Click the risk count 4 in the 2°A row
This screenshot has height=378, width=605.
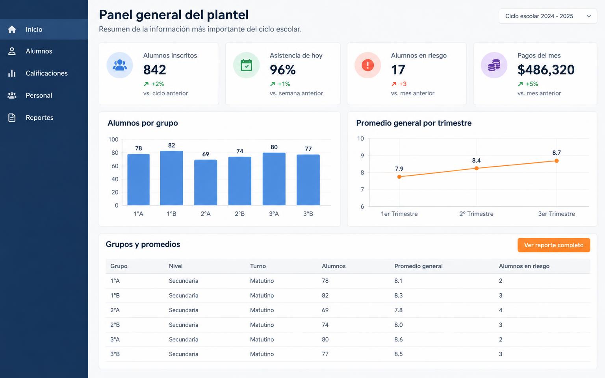[501, 310]
